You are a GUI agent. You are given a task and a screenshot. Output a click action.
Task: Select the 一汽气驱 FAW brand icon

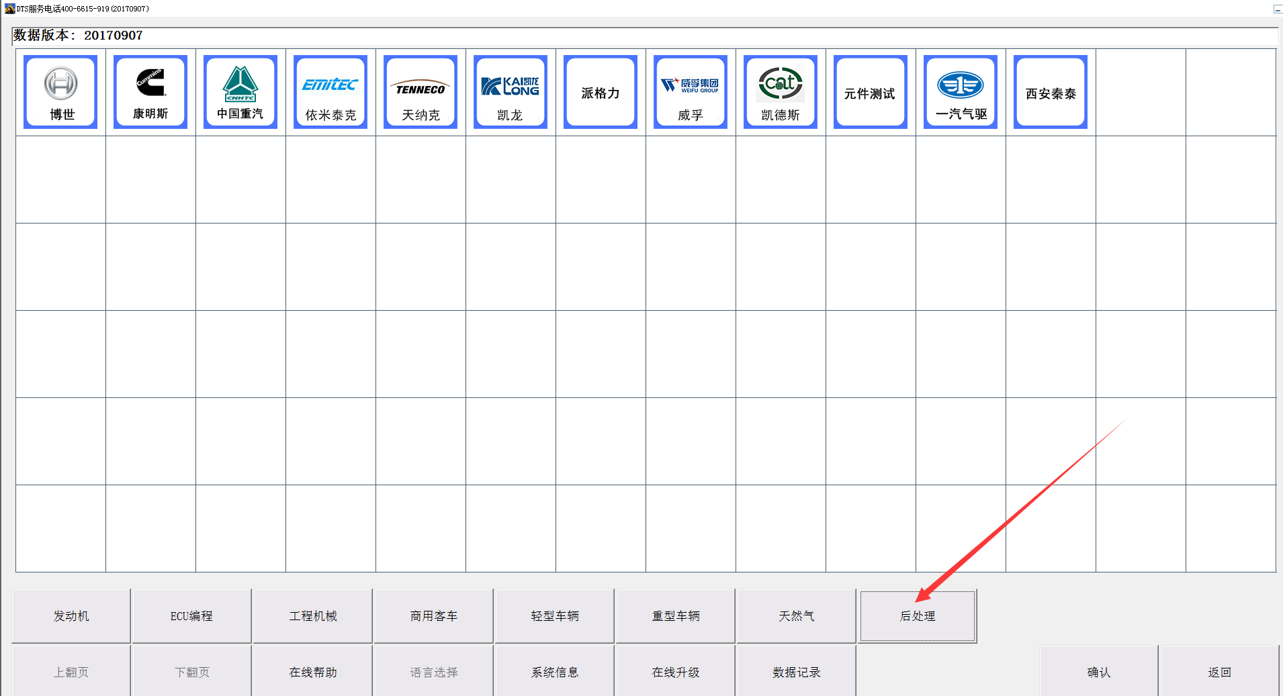961,92
